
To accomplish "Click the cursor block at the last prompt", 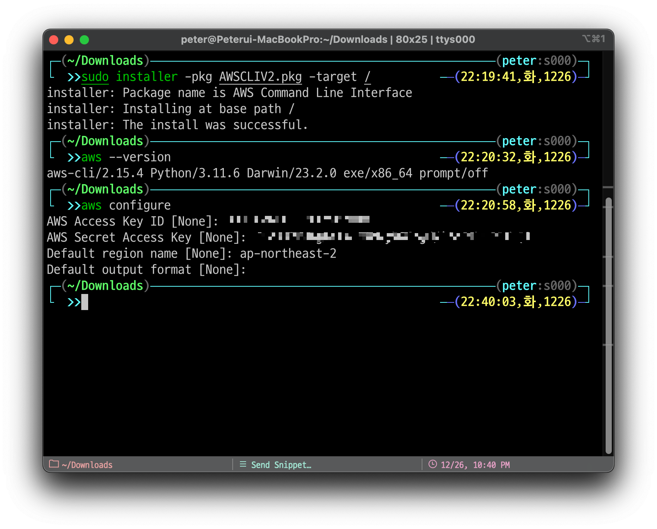I will pos(85,302).
